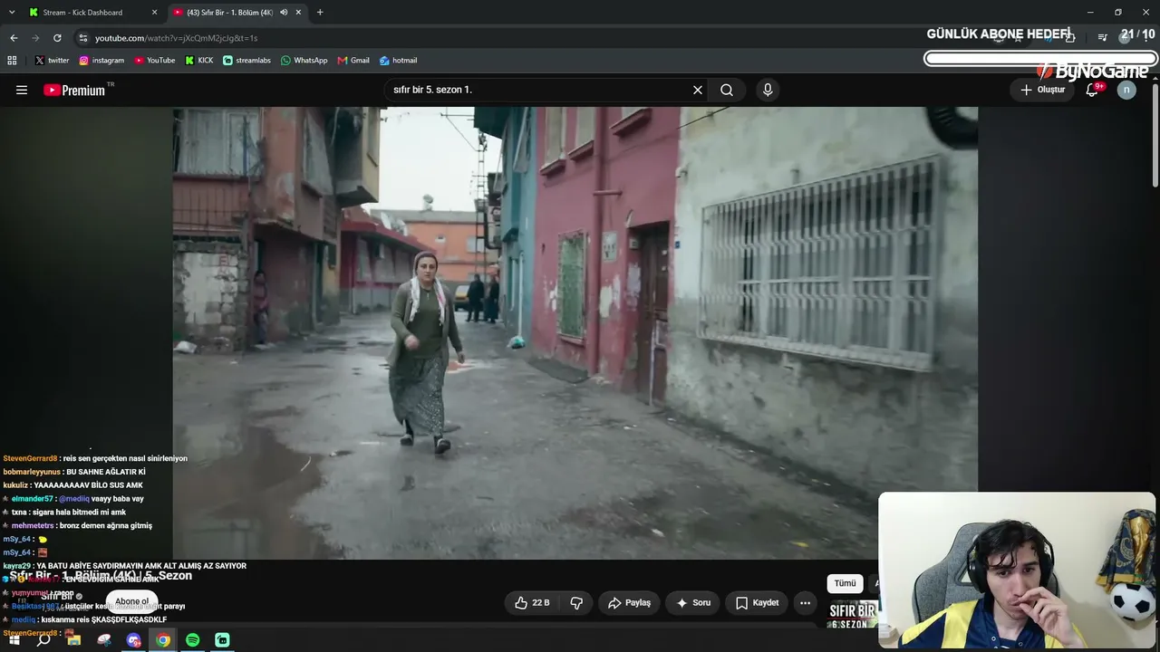Click inside the YouTube search field
The image size is (1160, 652).
click(x=539, y=90)
